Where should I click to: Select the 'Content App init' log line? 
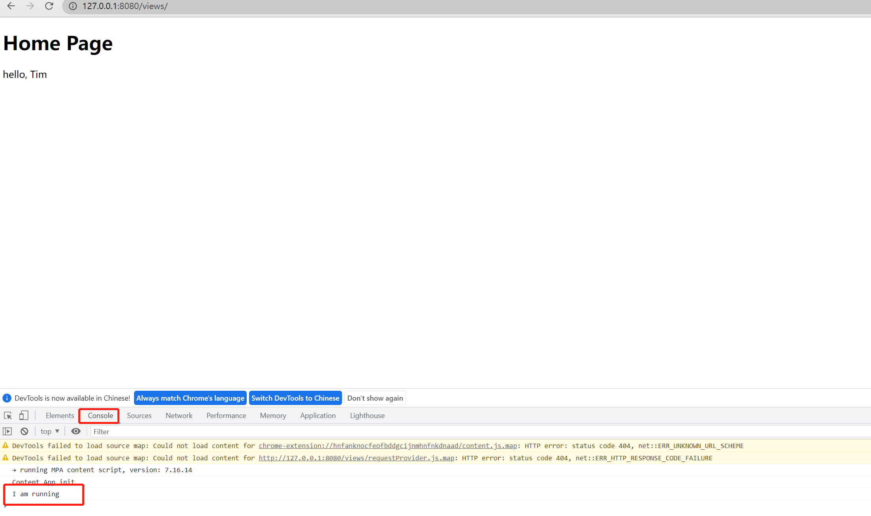point(43,482)
